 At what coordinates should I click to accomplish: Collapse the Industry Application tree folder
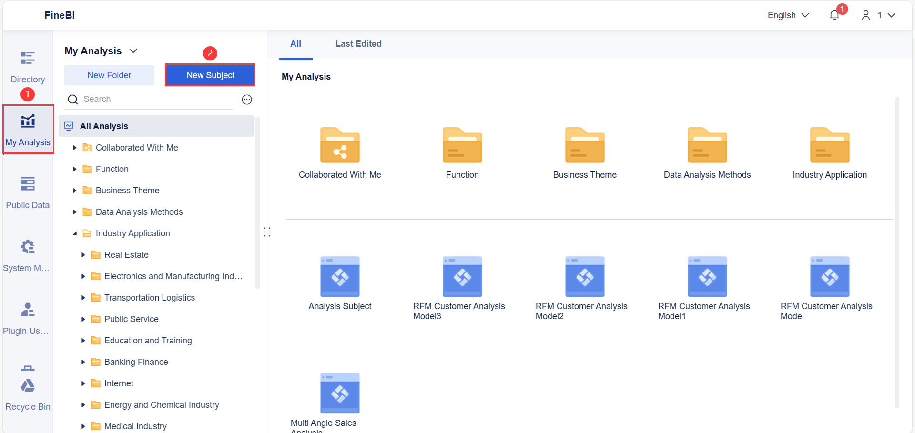coord(75,233)
